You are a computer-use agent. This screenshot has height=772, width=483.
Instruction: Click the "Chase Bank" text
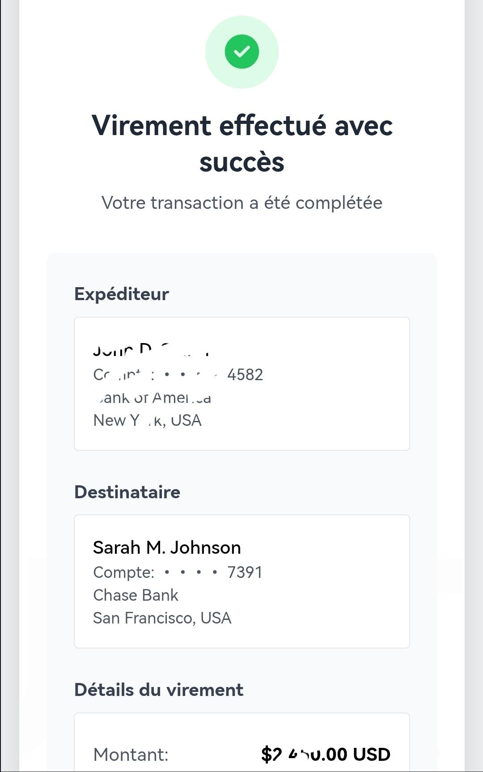(x=136, y=595)
